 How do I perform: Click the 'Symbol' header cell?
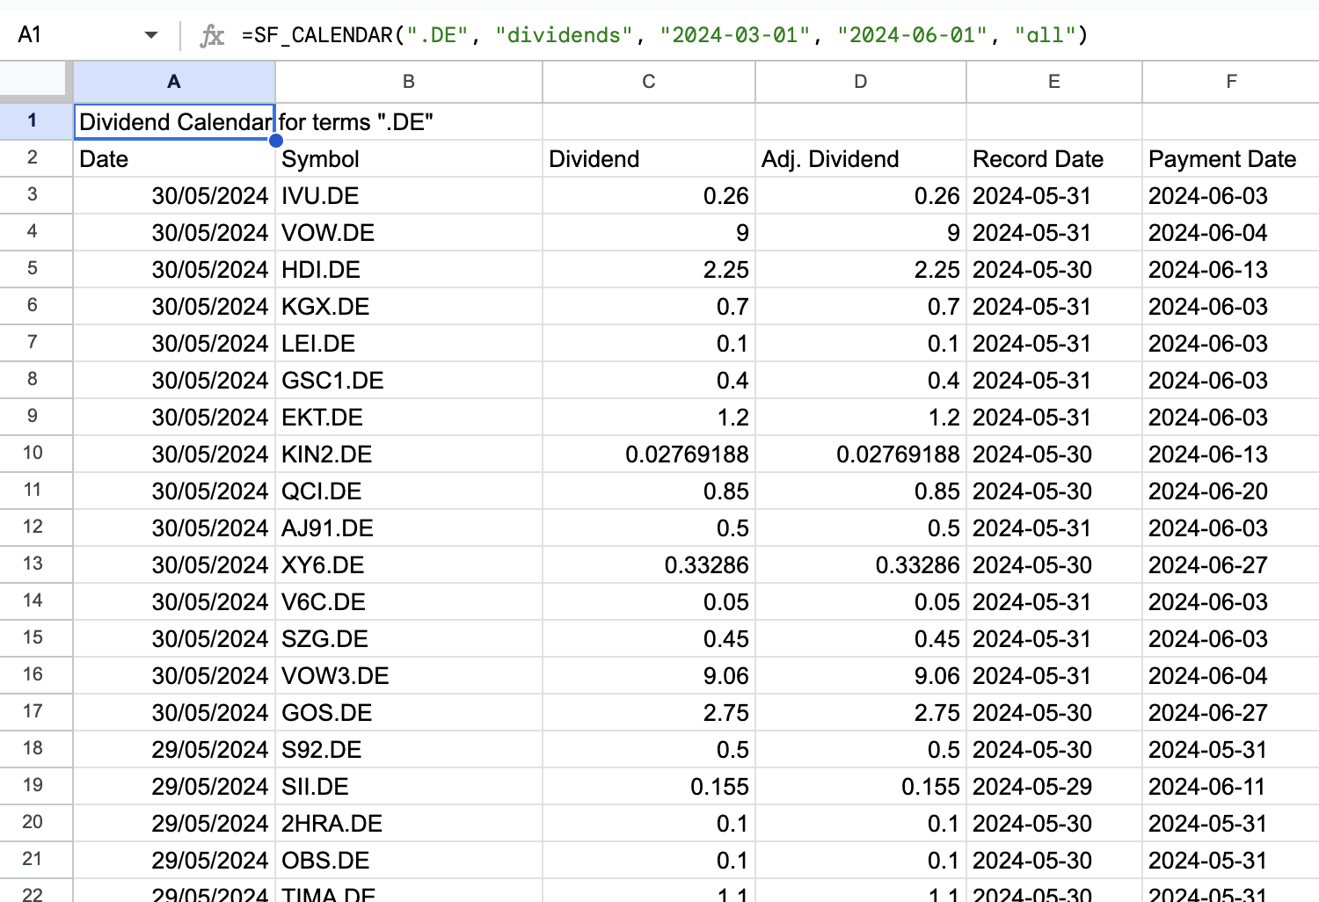point(409,159)
